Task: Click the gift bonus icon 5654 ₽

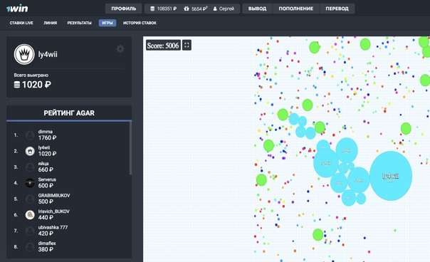Action: [187, 9]
